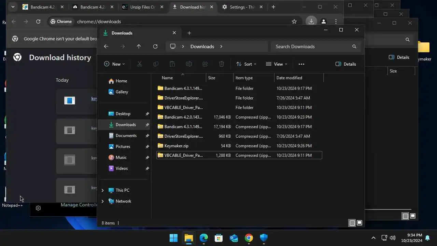Sort by Date modified column header
The image size is (437, 246).
point(299,78)
